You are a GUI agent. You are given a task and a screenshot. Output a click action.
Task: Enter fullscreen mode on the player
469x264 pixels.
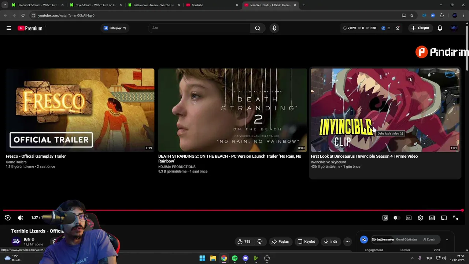pyautogui.click(x=455, y=218)
